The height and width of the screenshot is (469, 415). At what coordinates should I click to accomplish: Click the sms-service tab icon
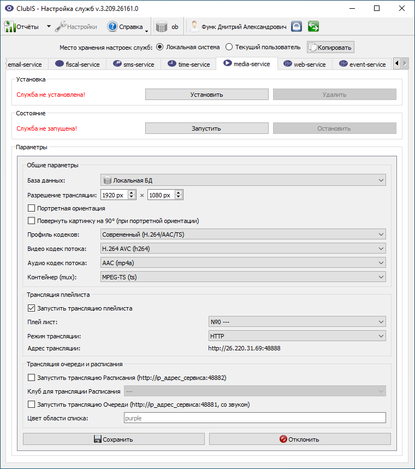click(117, 63)
